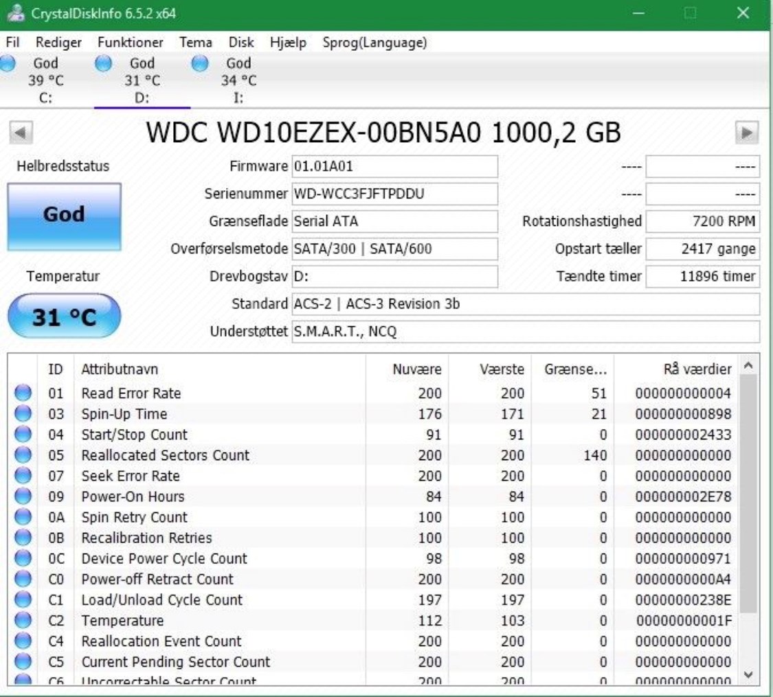This screenshot has width=773, height=697.
Task: Click the blue status orb for drive I:
Action: (x=200, y=64)
